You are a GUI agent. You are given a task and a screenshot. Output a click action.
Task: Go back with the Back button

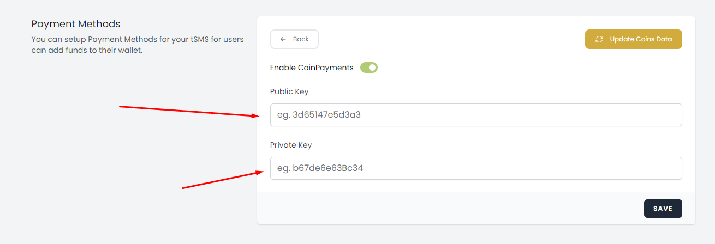click(x=294, y=39)
